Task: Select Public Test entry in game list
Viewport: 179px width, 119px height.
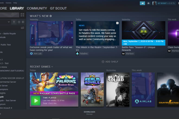Action: (5, 45)
